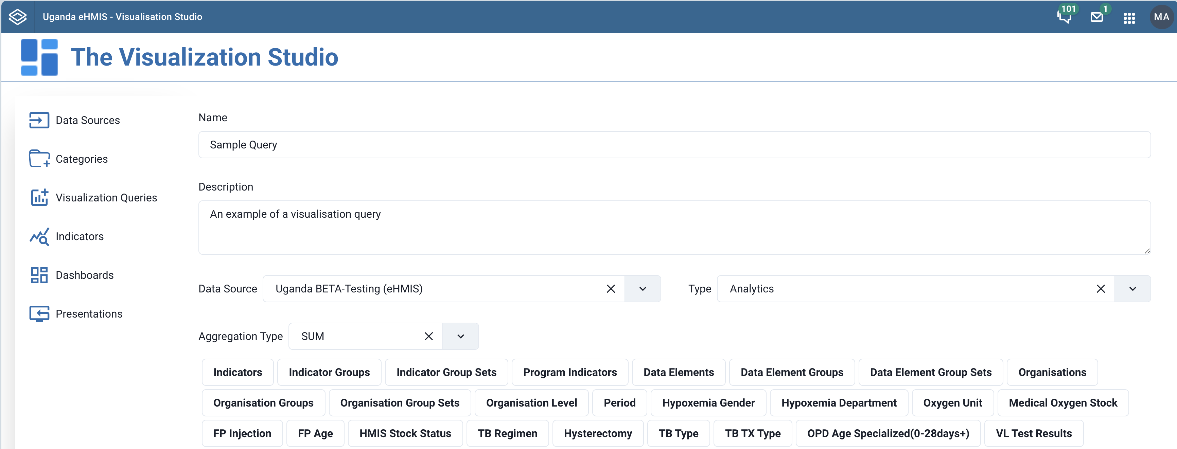Choose the Hypoxemia Gender tab
Viewport: 1177px width, 449px height.
coord(708,403)
